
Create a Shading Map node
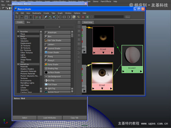(x=58, y=69)
